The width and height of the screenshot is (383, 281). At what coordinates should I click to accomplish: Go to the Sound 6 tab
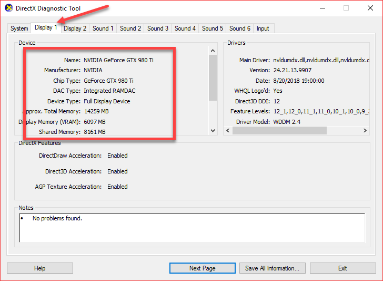[240, 28]
